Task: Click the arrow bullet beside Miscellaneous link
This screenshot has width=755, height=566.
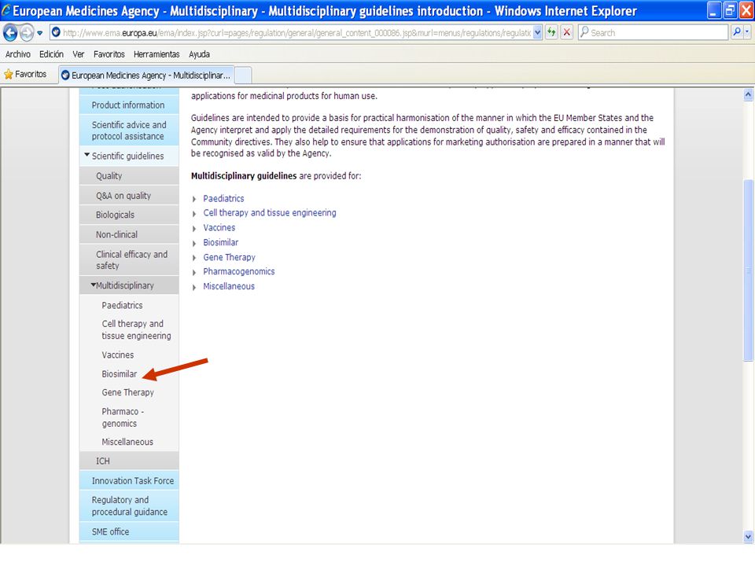Action: [194, 288]
